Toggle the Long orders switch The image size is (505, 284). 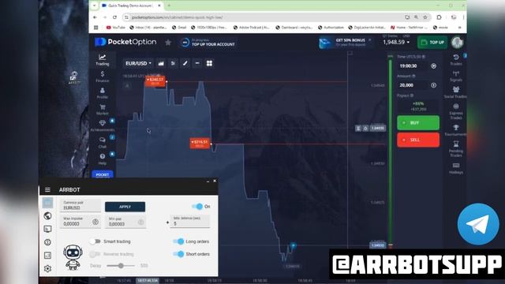click(x=178, y=241)
